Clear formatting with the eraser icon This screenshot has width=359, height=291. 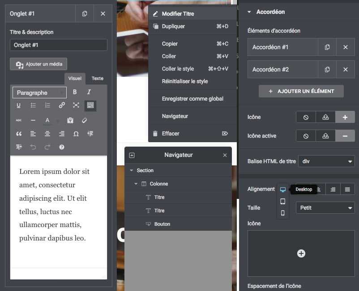[x=84, y=120]
